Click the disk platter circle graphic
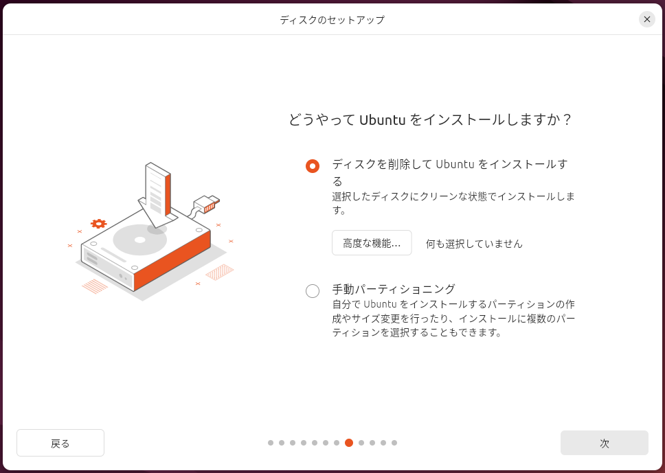The width and height of the screenshot is (665, 473). [x=140, y=240]
